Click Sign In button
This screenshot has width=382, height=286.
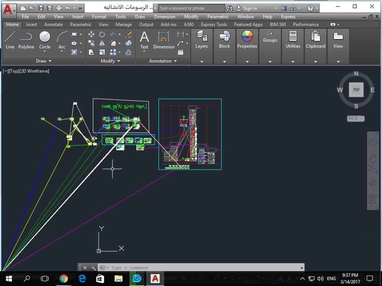coord(250,8)
